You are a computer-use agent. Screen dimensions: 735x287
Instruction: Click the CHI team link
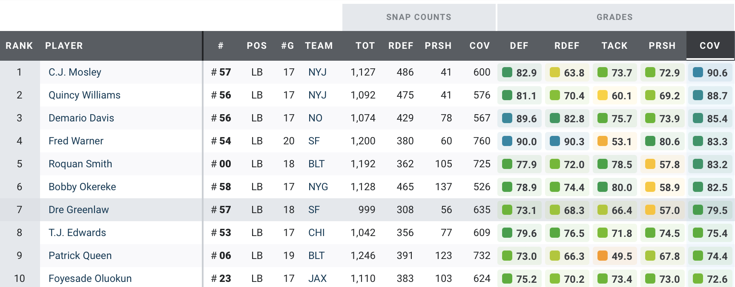316,233
